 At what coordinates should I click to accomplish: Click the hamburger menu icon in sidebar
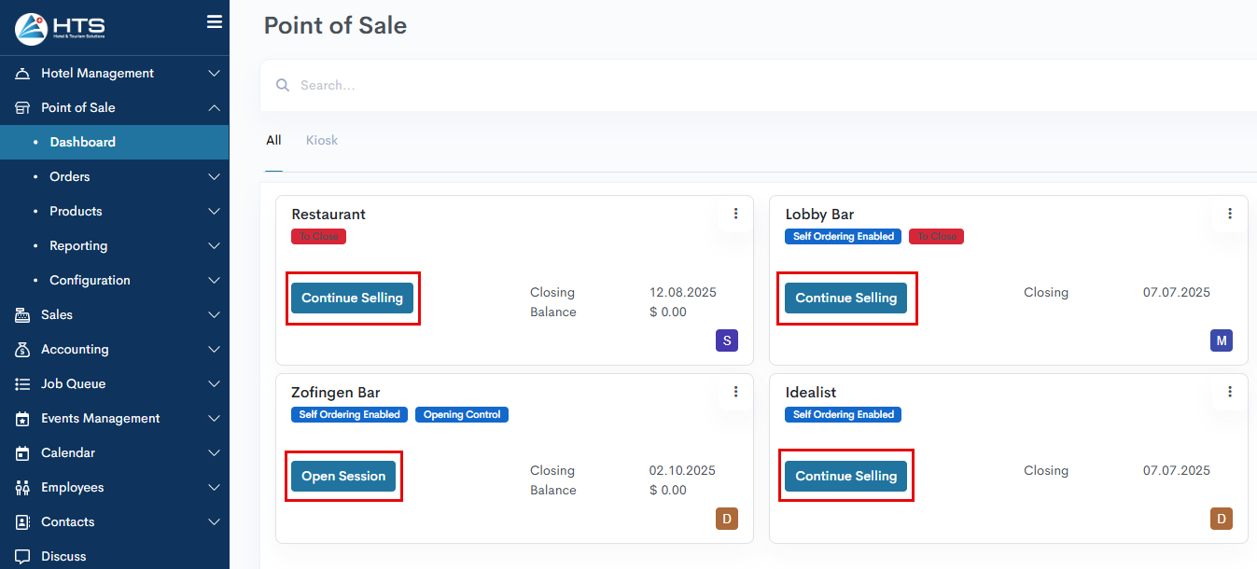pyautogui.click(x=214, y=21)
